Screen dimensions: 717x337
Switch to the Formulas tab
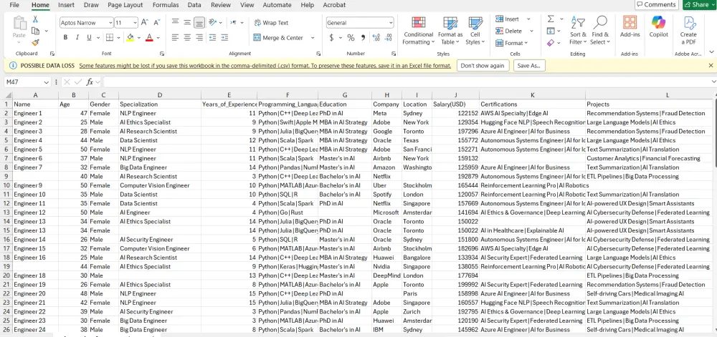[166, 5]
